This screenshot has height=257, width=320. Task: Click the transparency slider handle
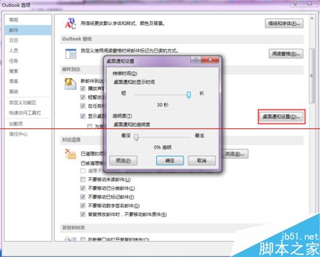tap(136, 137)
